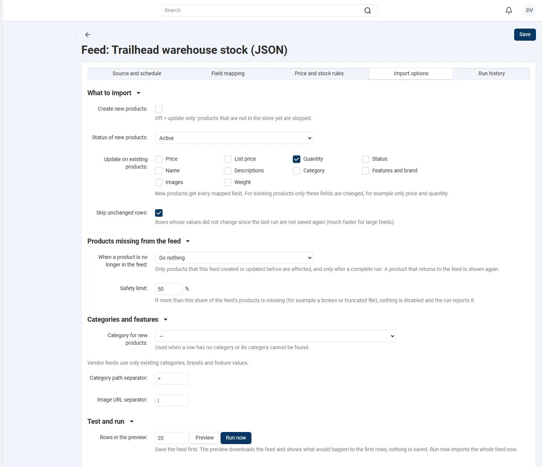The height and width of the screenshot is (467, 542).
Task: Switch to Price and stock rules tab
Action: point(319,73)
